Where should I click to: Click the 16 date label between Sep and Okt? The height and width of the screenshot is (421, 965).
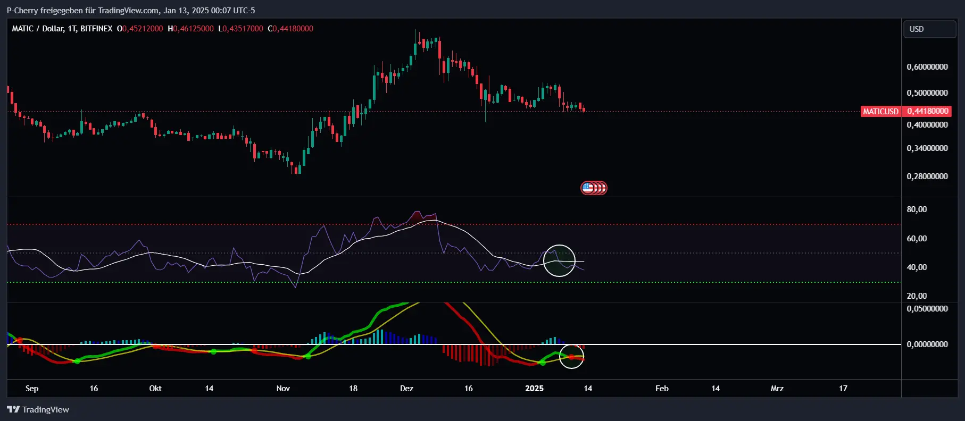coord(94,389)
